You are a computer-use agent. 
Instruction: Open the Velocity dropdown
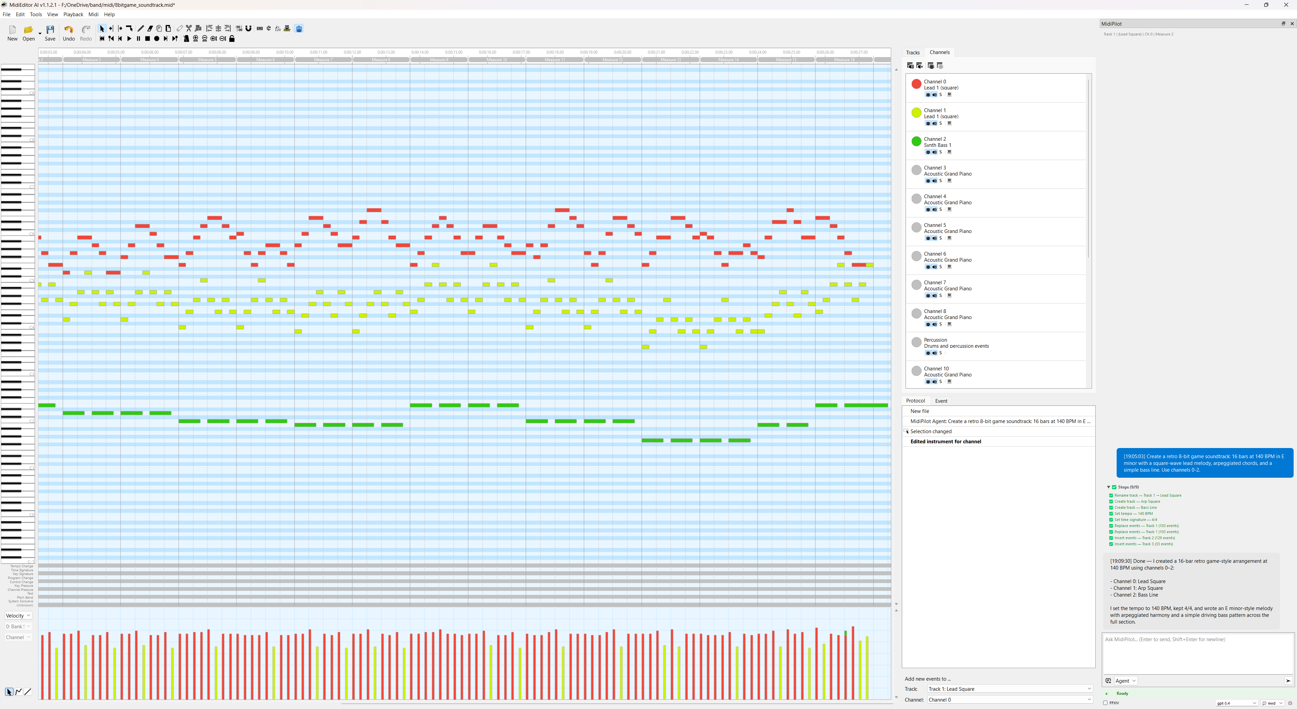18,616
